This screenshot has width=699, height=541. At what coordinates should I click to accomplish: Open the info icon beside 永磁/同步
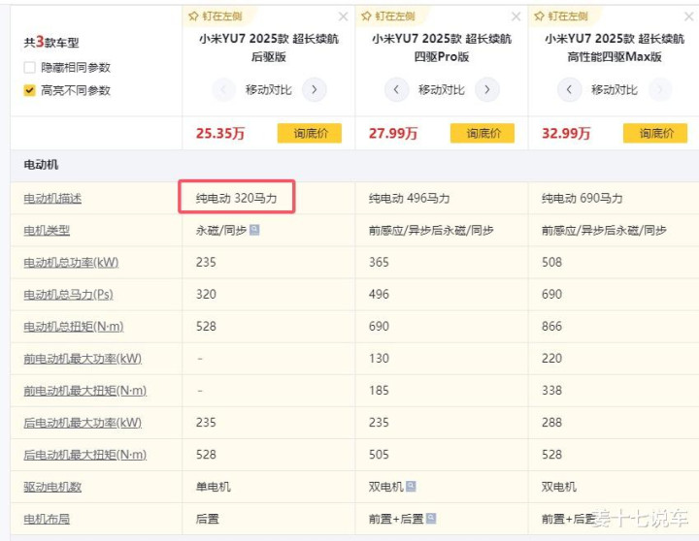(x=254, y=230)
